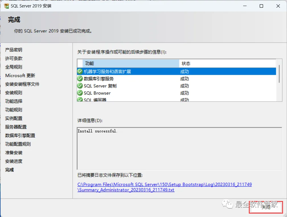
Task: Click 成功 status of SQL Browser
Action: [x=184, y=93]
